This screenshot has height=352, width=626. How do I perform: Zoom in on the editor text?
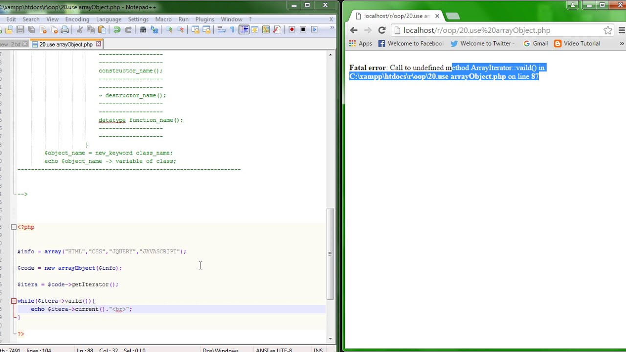click(x=169, y=29)
